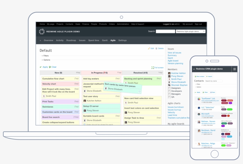The image size is (243, 164).
Task: Click the Edit pencil icon
Action: 149,48
